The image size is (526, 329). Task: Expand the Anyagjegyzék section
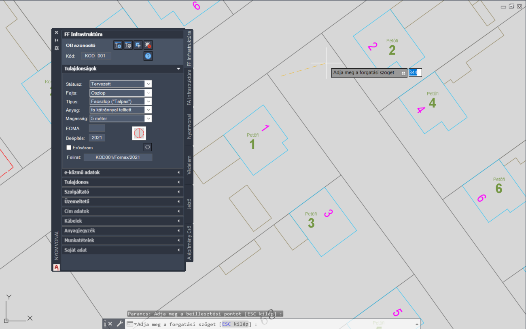[x=122, y=231]
